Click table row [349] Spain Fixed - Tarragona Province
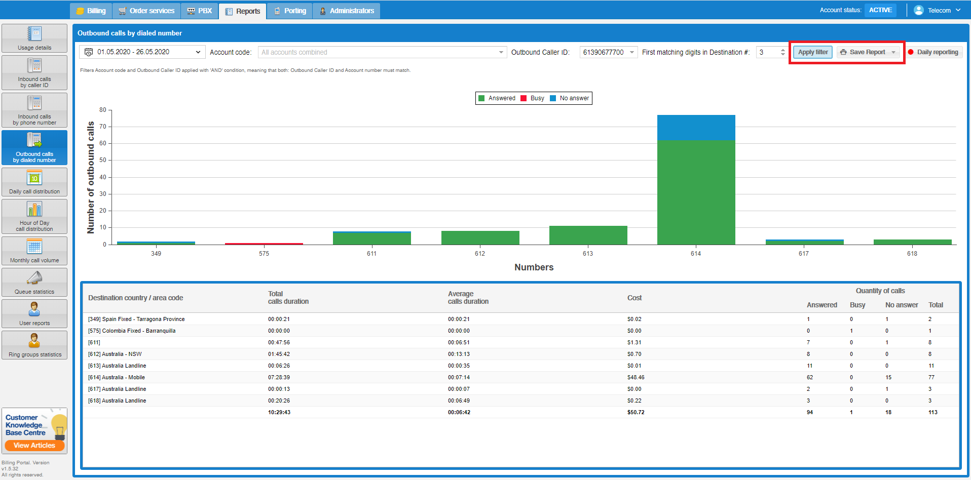 (520, 319)
